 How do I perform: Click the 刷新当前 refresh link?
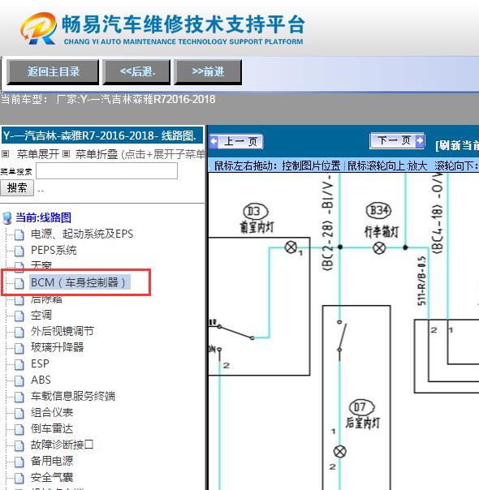[x=457, y=145]
